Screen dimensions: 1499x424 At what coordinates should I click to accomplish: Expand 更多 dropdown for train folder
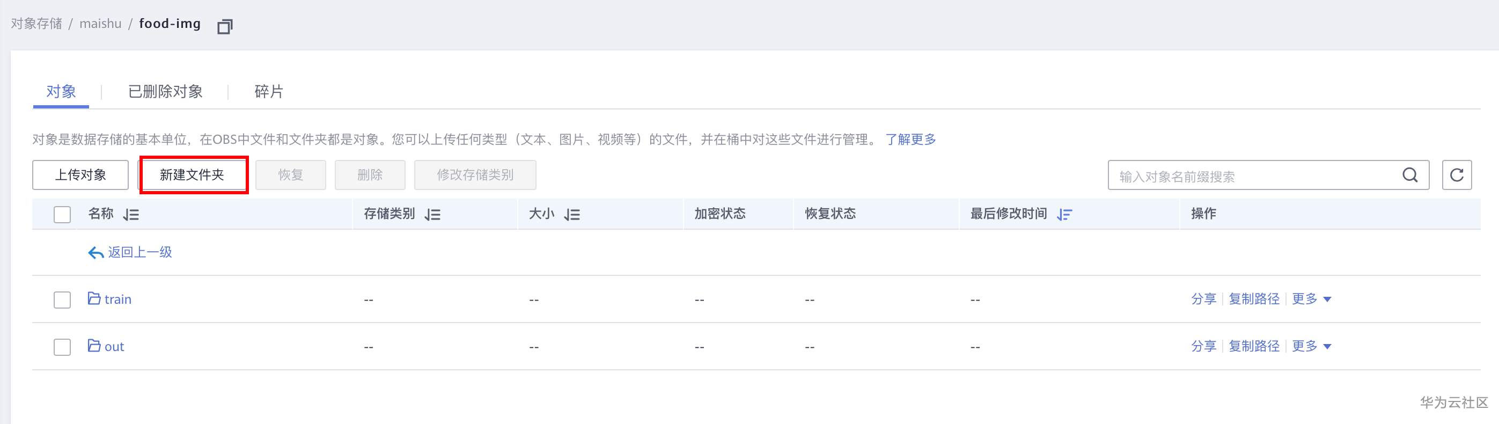pyautogui.click(x=1311, y=299)
